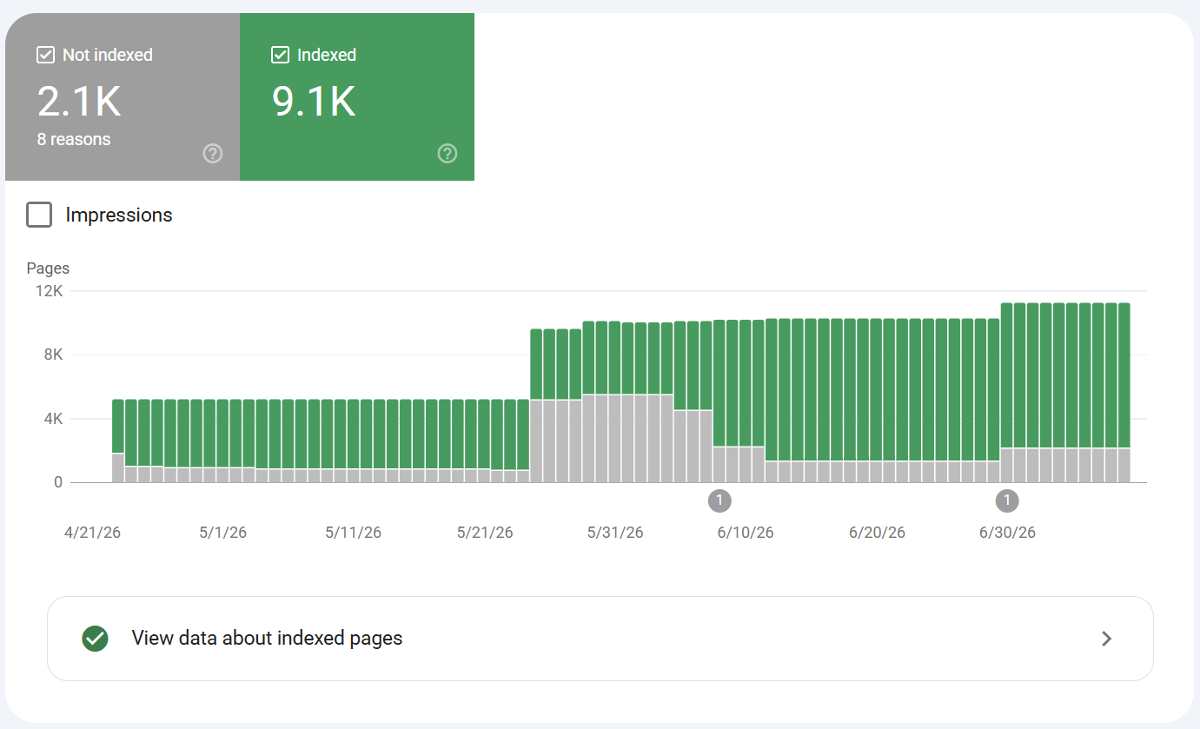Image resolution: width=1200 pixels, height=729 pixels.
Task: Click the 5/31/26 date label
Action: click(x=615, y=533)
